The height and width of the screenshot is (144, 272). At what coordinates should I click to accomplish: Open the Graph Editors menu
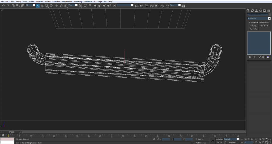tap(67, 2)
